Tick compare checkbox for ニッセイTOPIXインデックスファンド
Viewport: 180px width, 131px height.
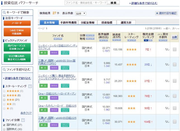[175, 81]
